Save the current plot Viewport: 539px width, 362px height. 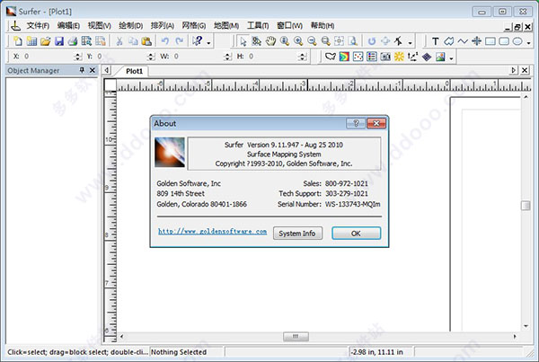(x=59, y=41)
